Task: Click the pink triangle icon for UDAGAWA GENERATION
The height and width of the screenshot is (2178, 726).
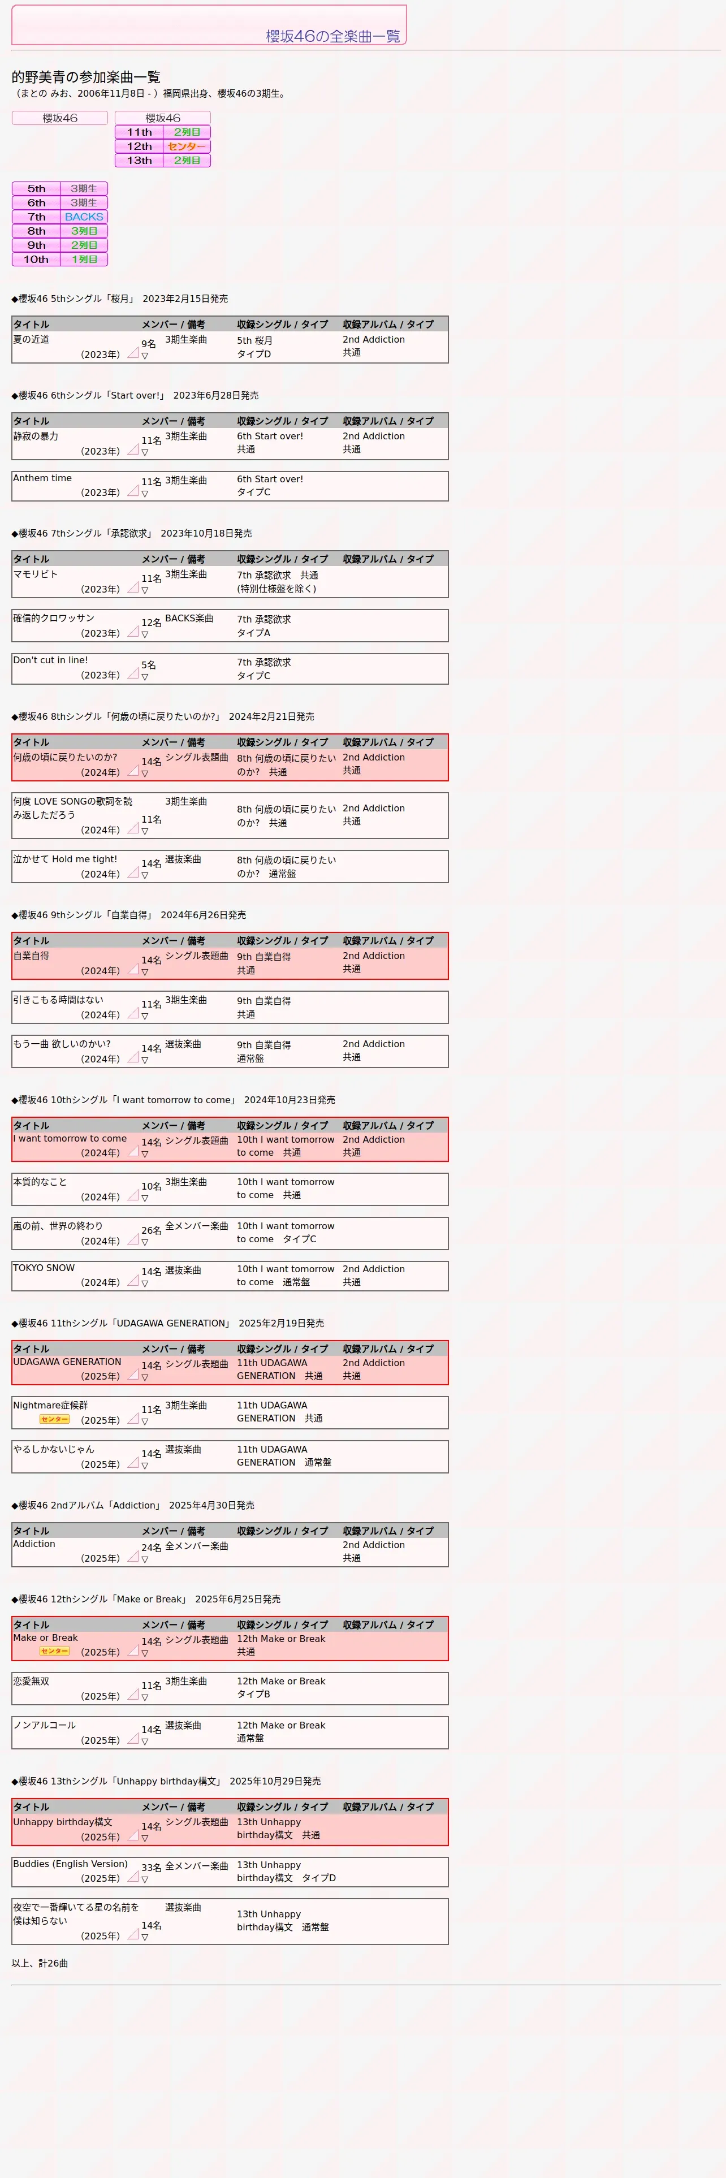Action: tap(133, 1374)
